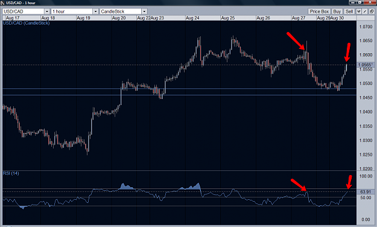Close the USD/CAD chart window
The image size is (377, 227).
point(370,2)
